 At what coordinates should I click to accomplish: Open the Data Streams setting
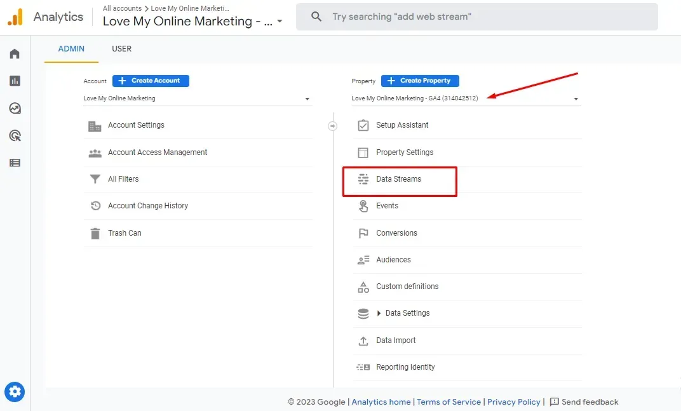point(399,179)
